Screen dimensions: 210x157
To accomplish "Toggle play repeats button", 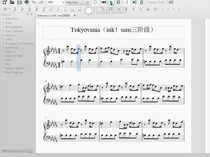I will 127,2.
